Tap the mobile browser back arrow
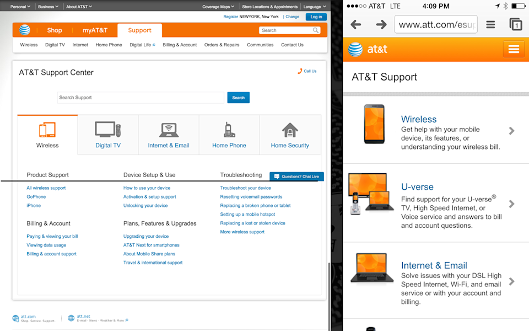This screenshot has height=331, width=529. pos(355,24)
